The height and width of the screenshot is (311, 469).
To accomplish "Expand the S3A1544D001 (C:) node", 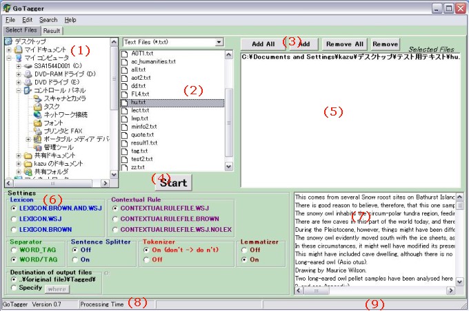I will pyautogui.click(x=19, y=65).
